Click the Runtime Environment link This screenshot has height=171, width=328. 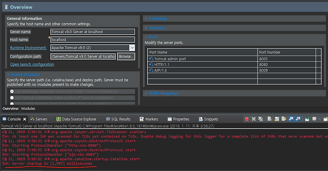[x=28, y=48]
